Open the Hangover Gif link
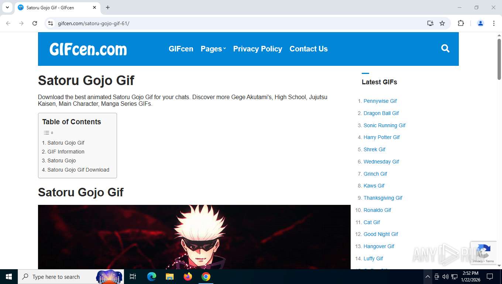The height and width of the screenshot is (284, 502). (379, 246)
